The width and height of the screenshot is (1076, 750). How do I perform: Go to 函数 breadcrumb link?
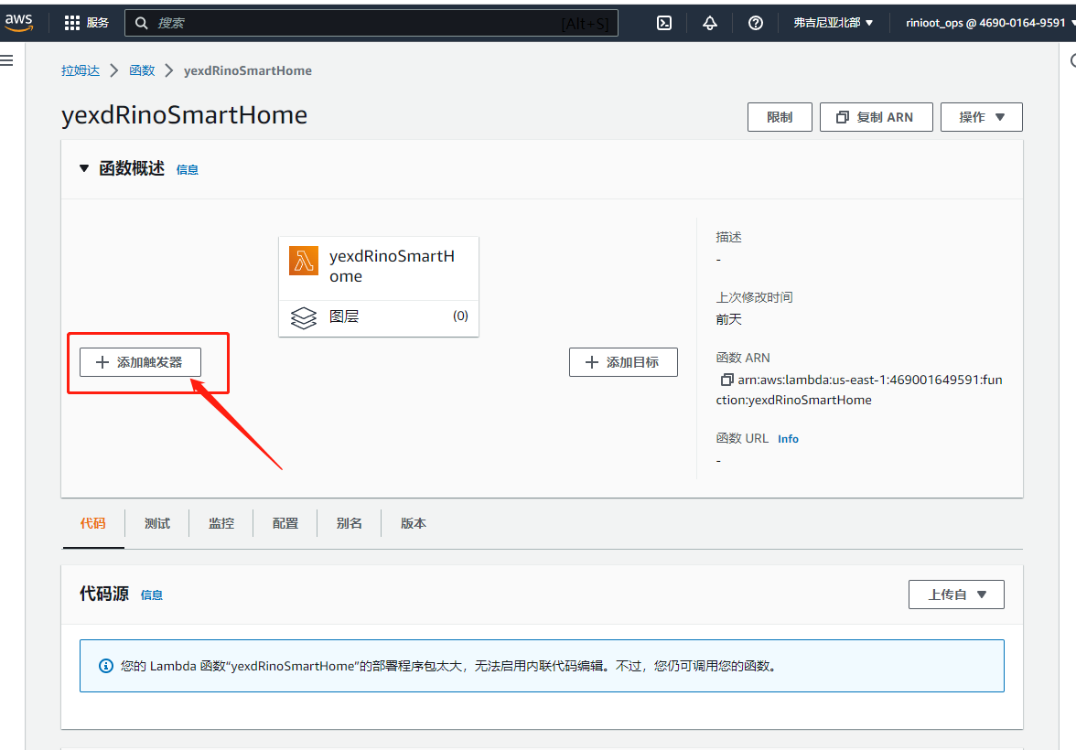point(142,70)
